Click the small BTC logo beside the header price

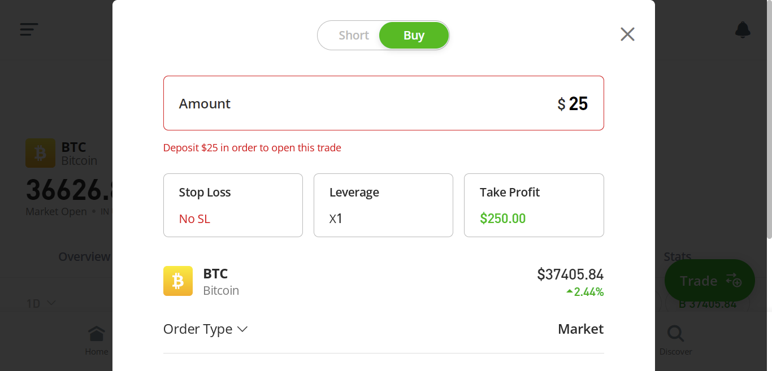(177, 281)
